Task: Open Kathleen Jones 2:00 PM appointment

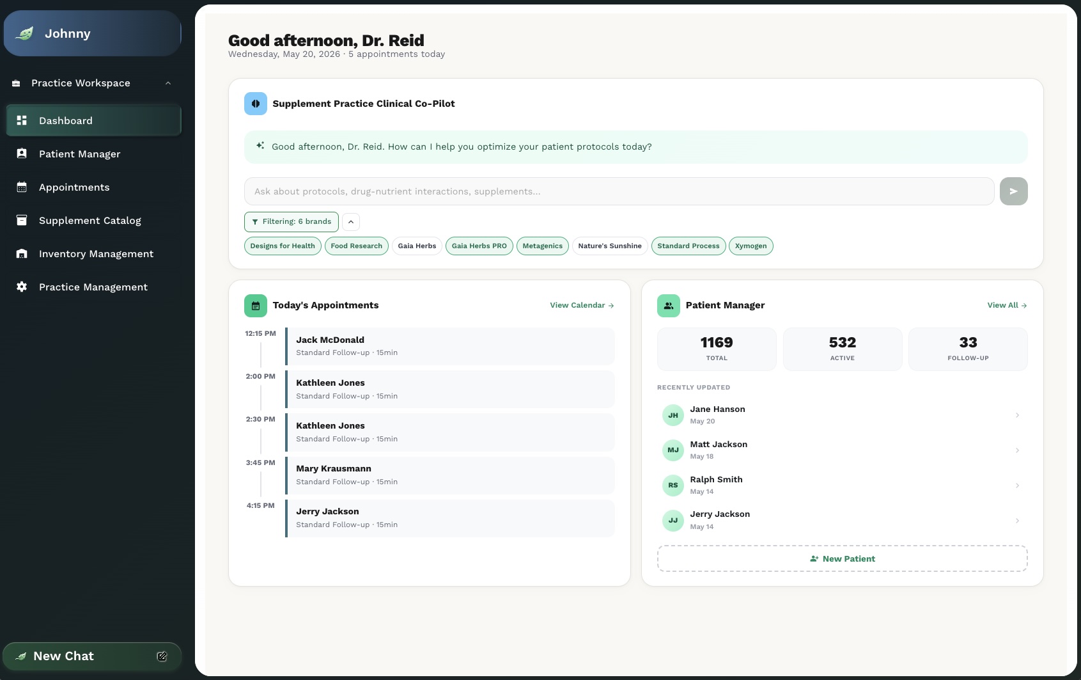Action: pos(450,389)
